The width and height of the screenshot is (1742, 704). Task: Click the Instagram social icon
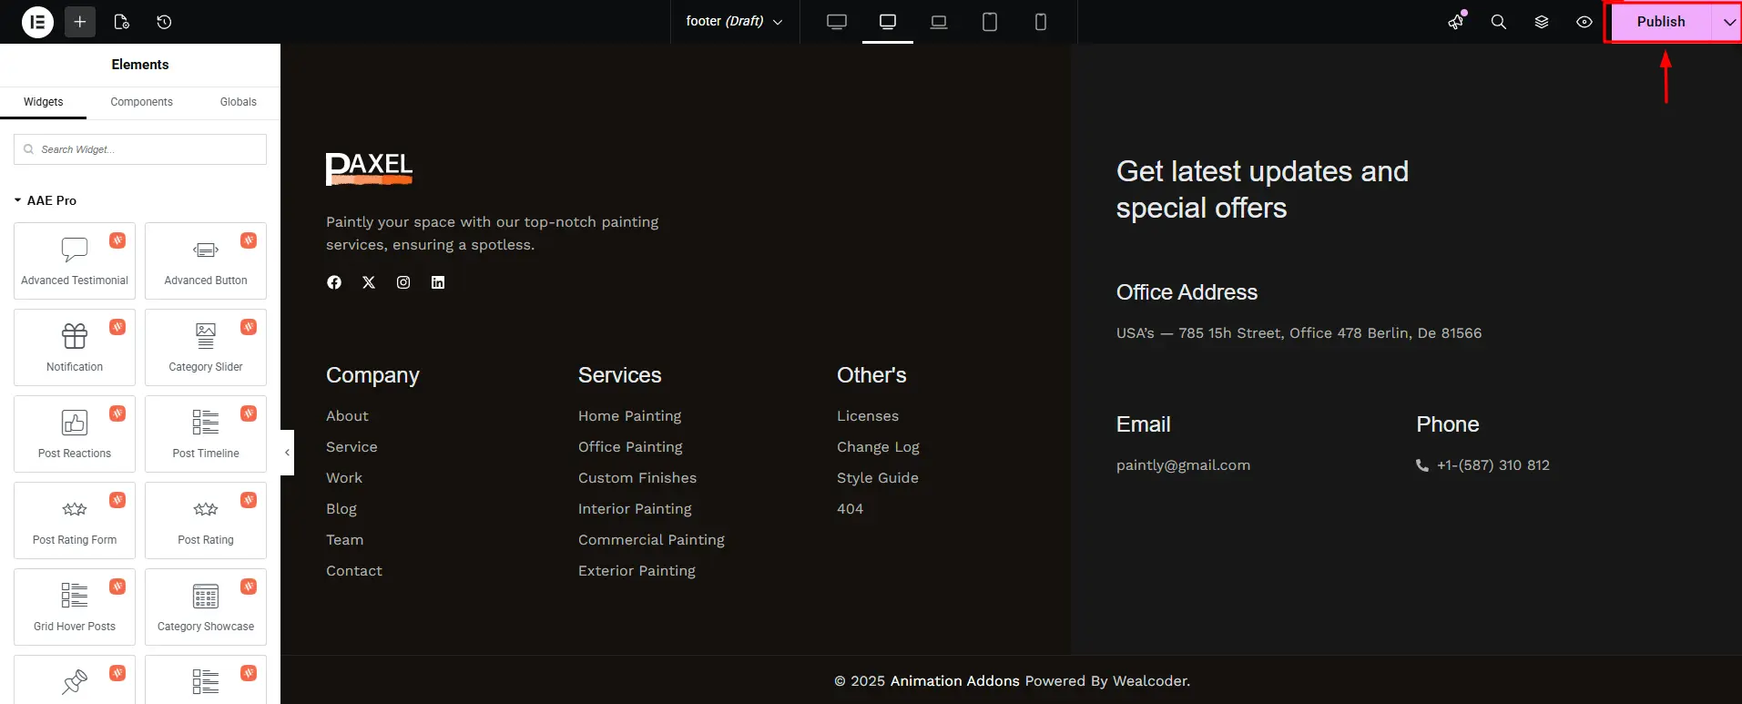[x=403, y=282]
